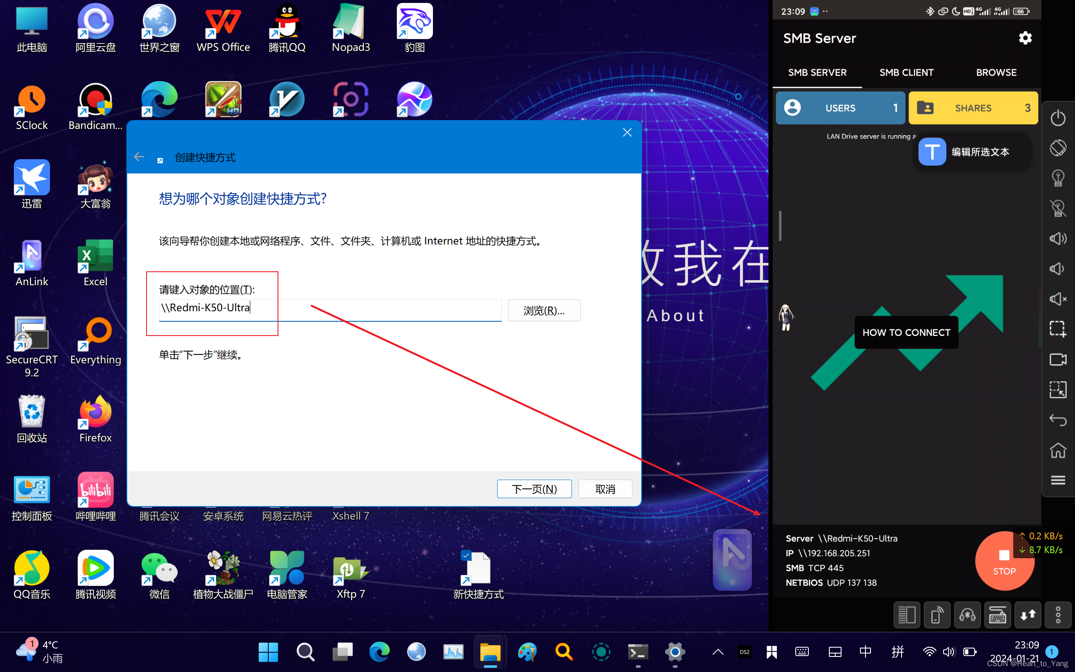Image resolution: width=1075 pixels, height=672 pixels.
Task: Click the region select icon in sidebar
Action: point(1058,390)
